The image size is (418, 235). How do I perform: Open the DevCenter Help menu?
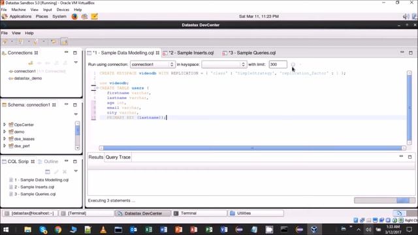pos(29,33)
